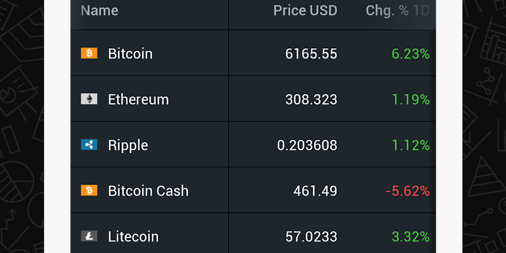This screenshot has height=253, width=506.
Task: Click the Ripple blue icon
Action: coord(89,145)
